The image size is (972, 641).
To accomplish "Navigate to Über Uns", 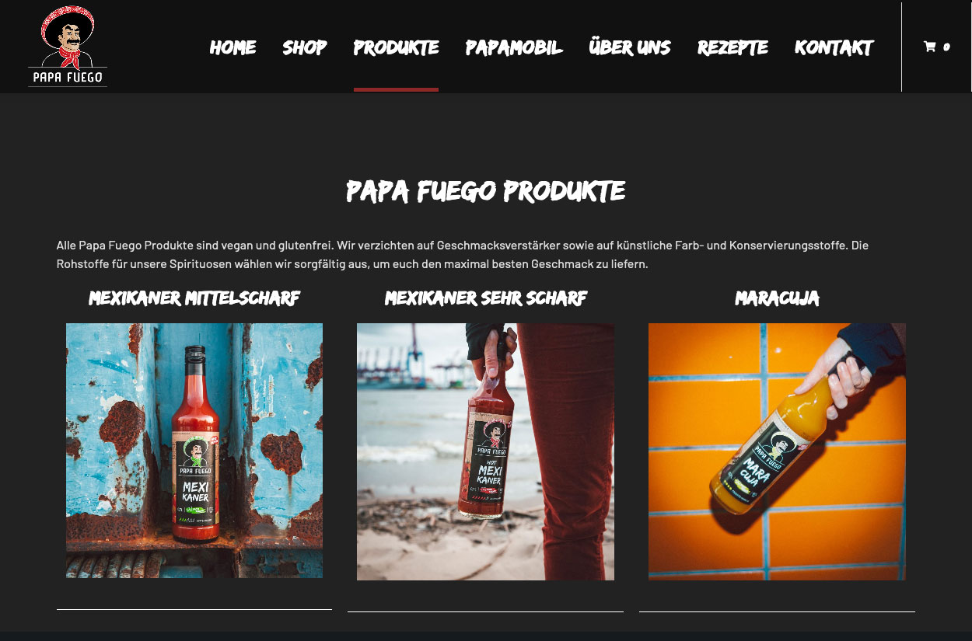I will (630, 47).
